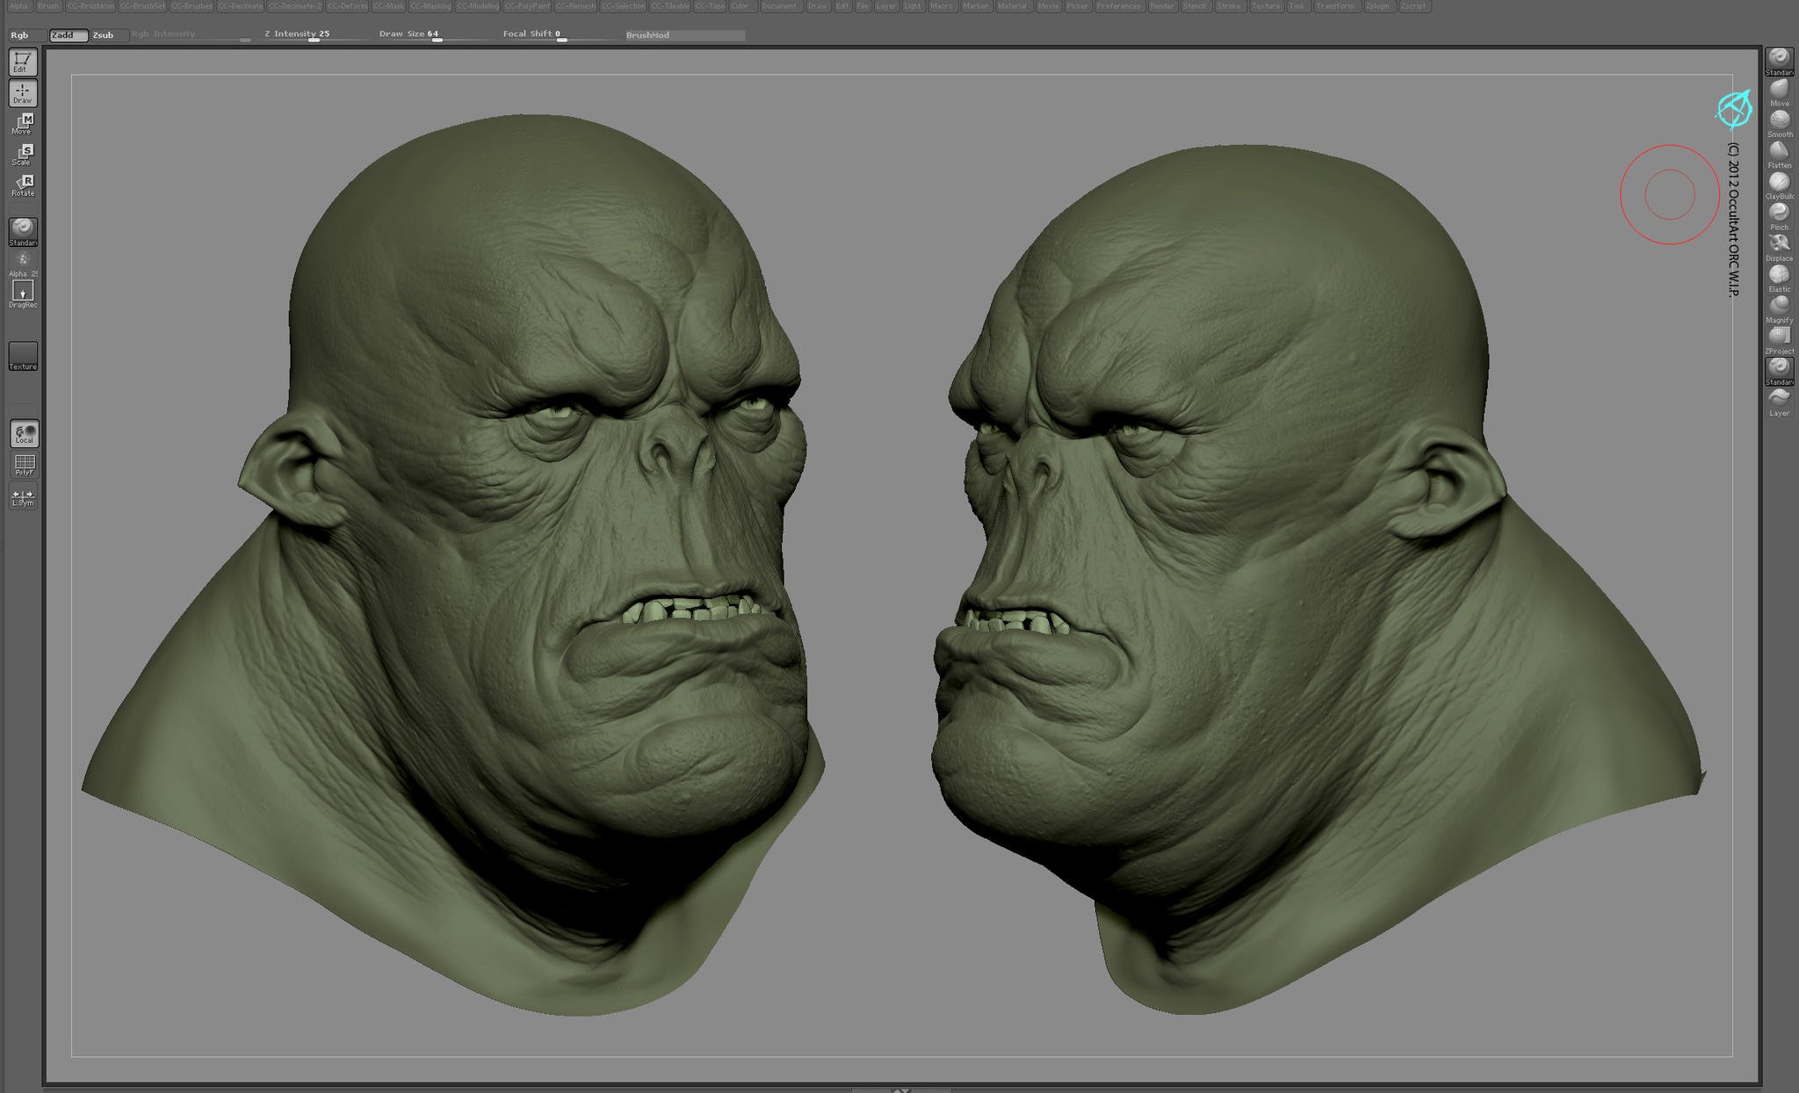Activate Edit mode in the left toolbar
The width and height of the screenshot is (1799, 1093).
coord(22,62)
